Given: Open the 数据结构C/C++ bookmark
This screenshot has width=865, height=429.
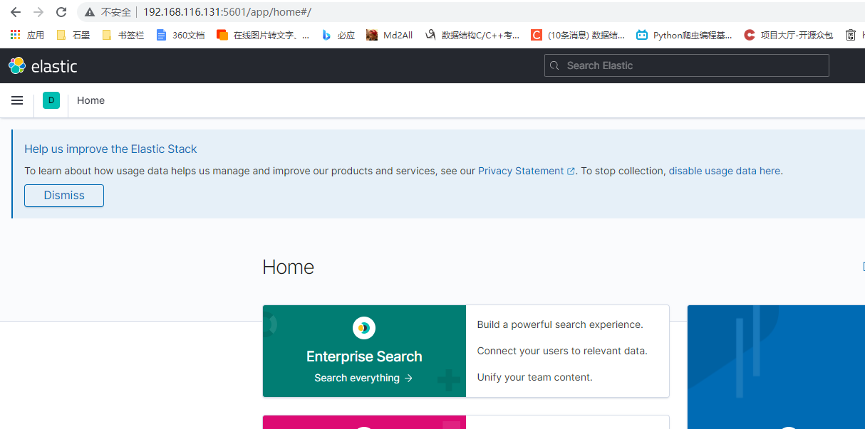Looking at the screenshot, I should [472, 35].
